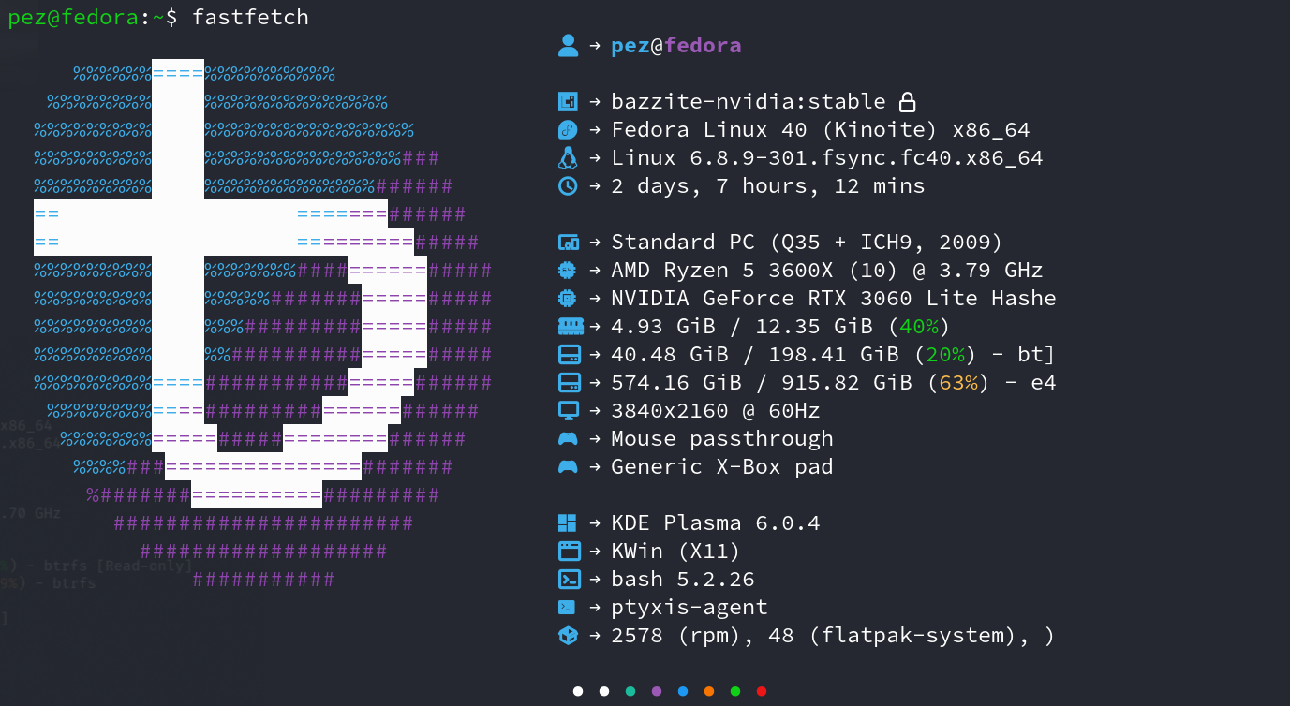Click 'Linux 6.8.9-301.fsync.fc40.x86_64' kernel text
This screenshot has height=706, width=1290.
[x=827, y=157]
